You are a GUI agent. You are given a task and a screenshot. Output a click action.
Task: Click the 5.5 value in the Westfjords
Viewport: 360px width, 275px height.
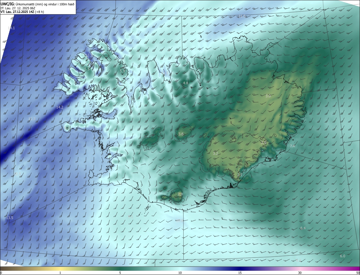click(x=87, y=69)
